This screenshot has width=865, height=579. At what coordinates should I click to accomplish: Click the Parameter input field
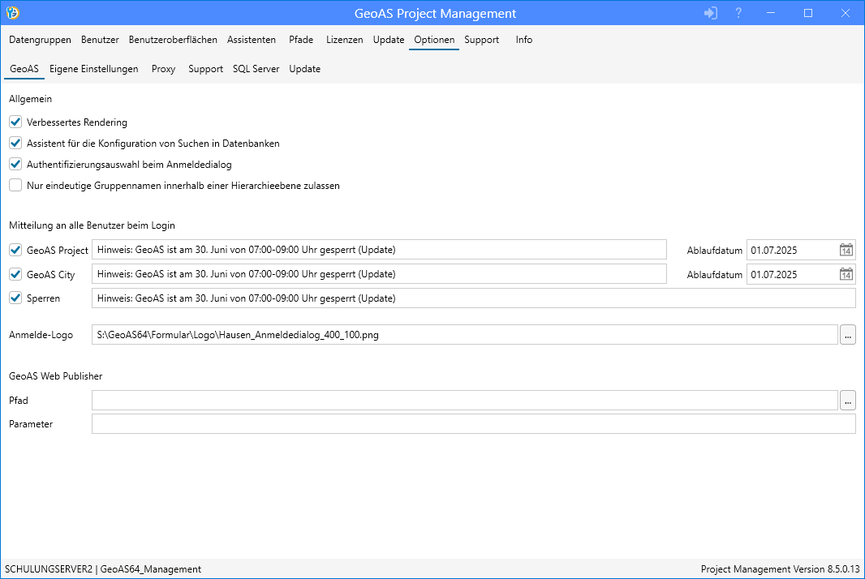point(474,424)
